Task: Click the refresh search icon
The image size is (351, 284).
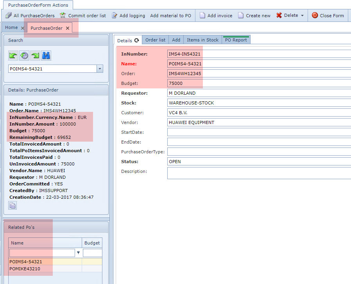Action: pyautogui.click(x=24, y=56)
